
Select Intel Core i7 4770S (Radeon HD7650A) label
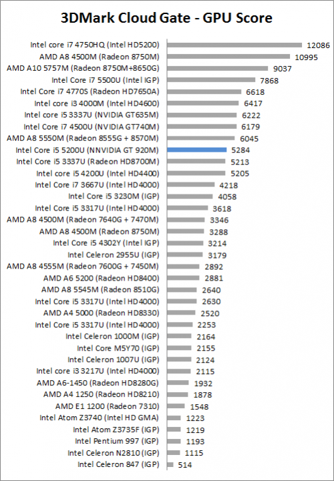(x=90, y=92)
